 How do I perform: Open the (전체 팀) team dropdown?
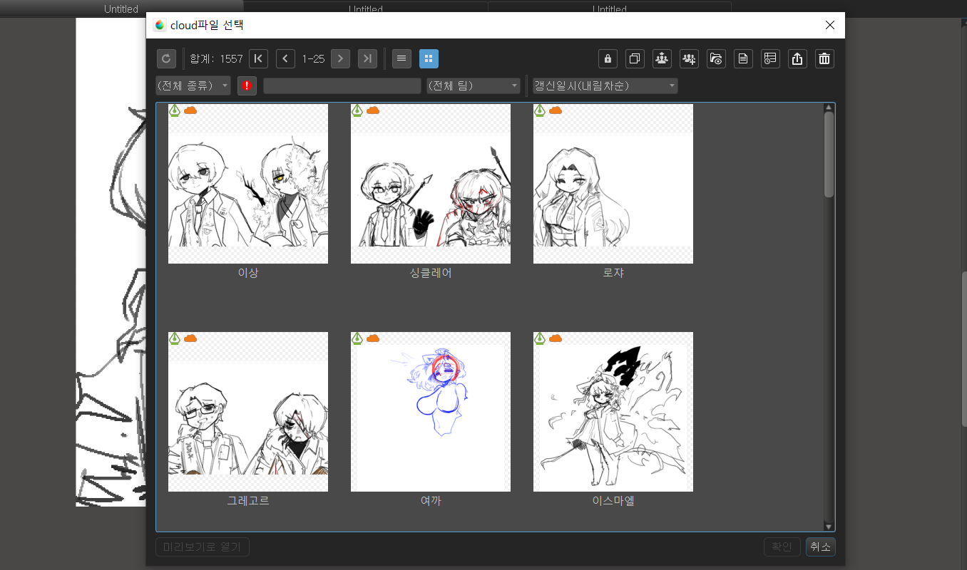click(474, 85)
